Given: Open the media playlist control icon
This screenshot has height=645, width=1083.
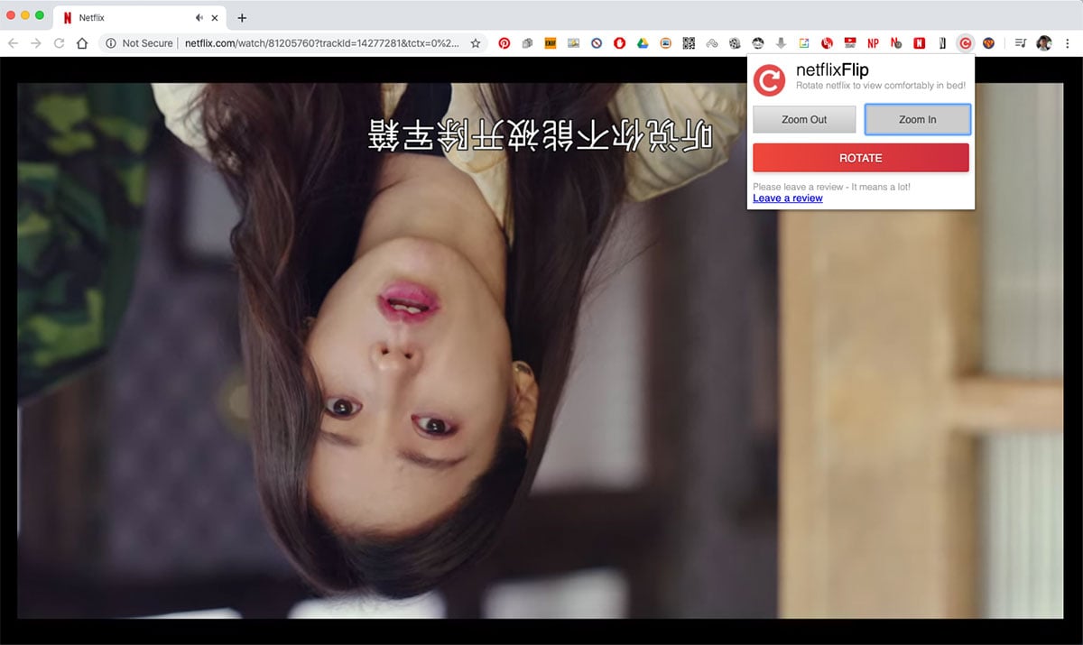Looking at the screenshot, I should coord(1021,42).
